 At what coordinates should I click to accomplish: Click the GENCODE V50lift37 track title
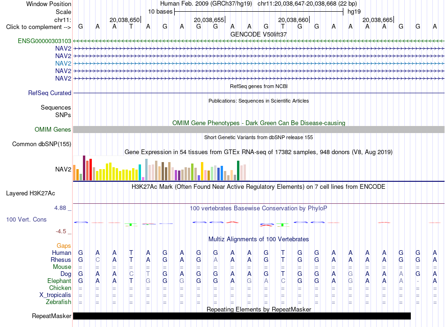tap(259, 34)
